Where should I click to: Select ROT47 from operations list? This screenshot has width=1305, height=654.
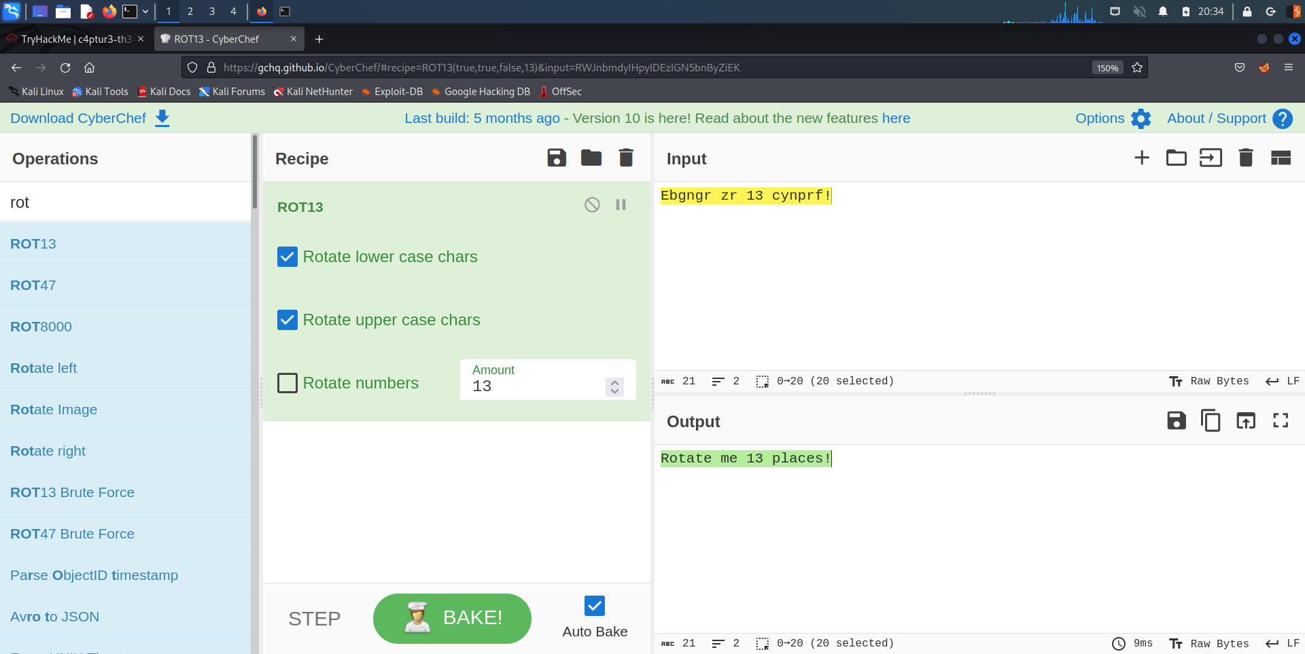[33, 285]
